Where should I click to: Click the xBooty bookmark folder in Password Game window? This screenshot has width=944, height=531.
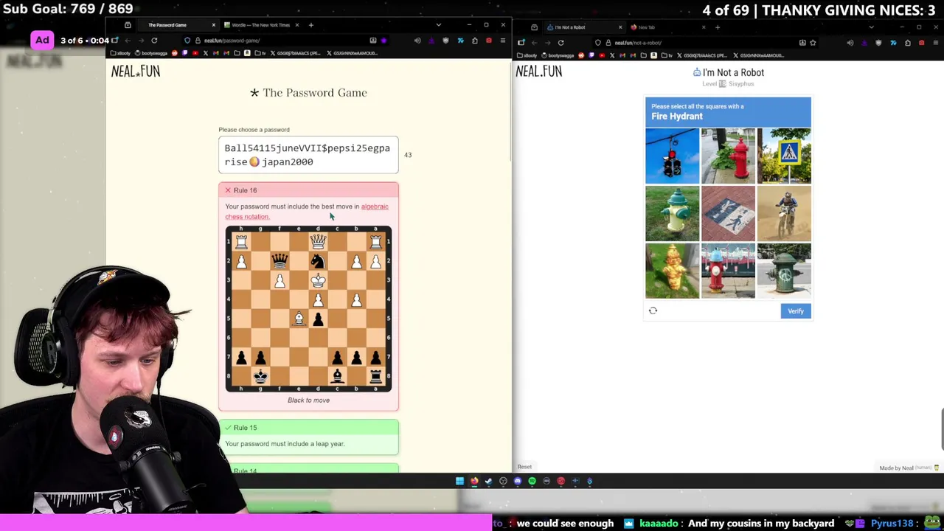tap(121, 53)
